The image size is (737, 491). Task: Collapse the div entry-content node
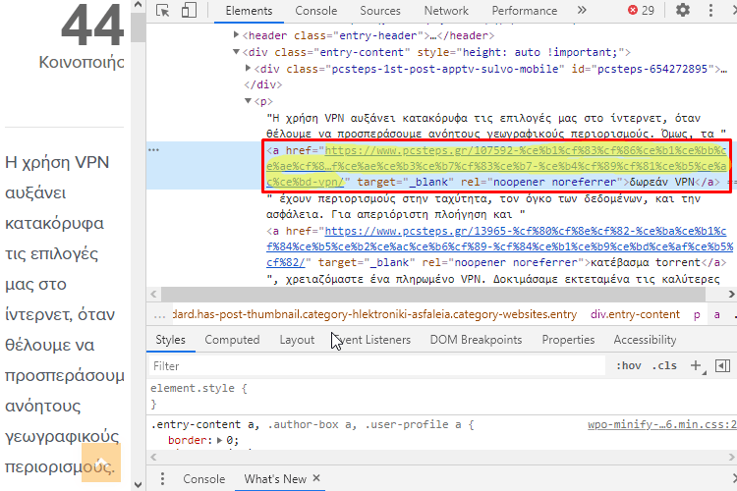pyautogui.click(x=237, y=52)
